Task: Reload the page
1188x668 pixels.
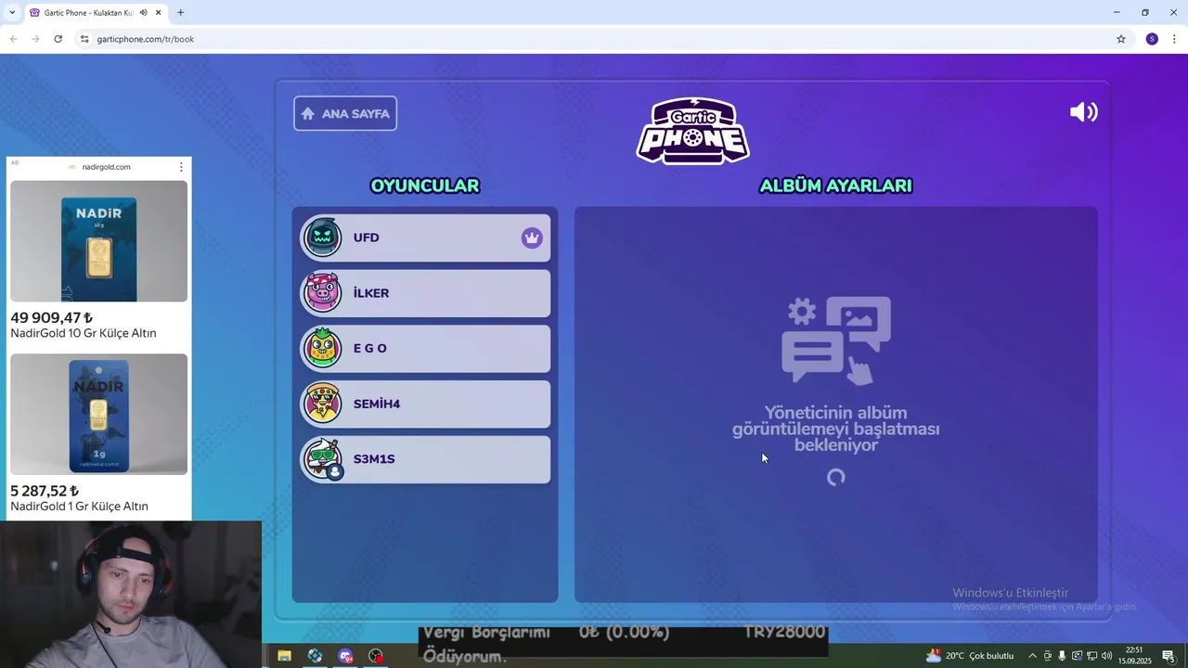Action: click(58, 39)
